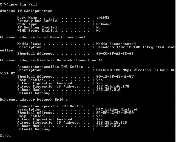Click the Media disconnected status text

116,44
